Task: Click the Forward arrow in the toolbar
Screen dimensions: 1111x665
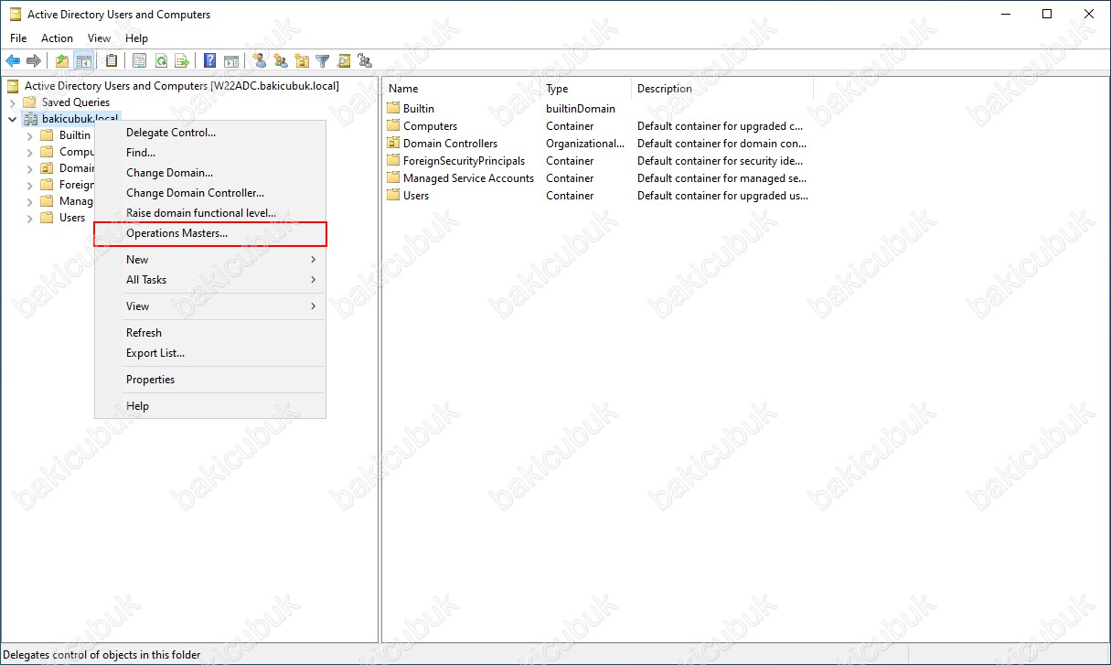Action: (34, 61)
